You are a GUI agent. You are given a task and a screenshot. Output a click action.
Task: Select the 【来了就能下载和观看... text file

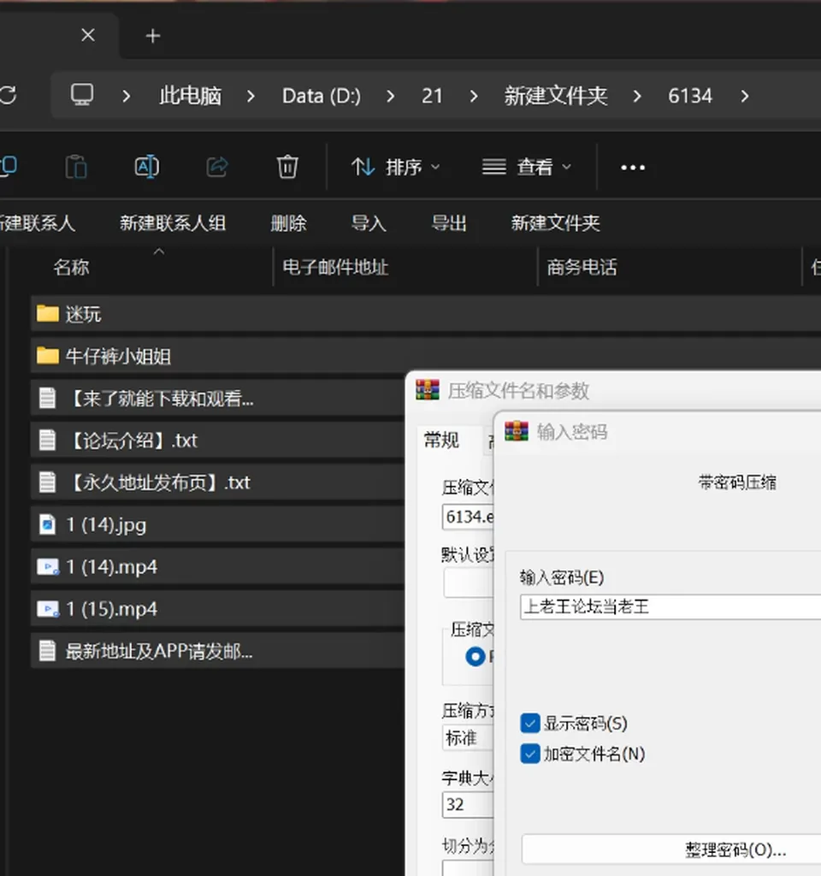218,399
